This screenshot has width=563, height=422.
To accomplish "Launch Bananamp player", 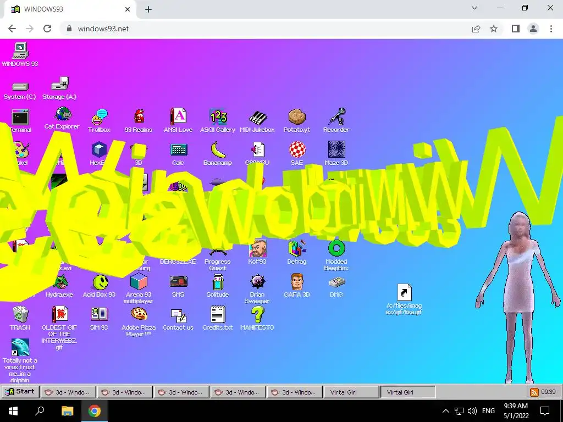I will coord(218,149).
